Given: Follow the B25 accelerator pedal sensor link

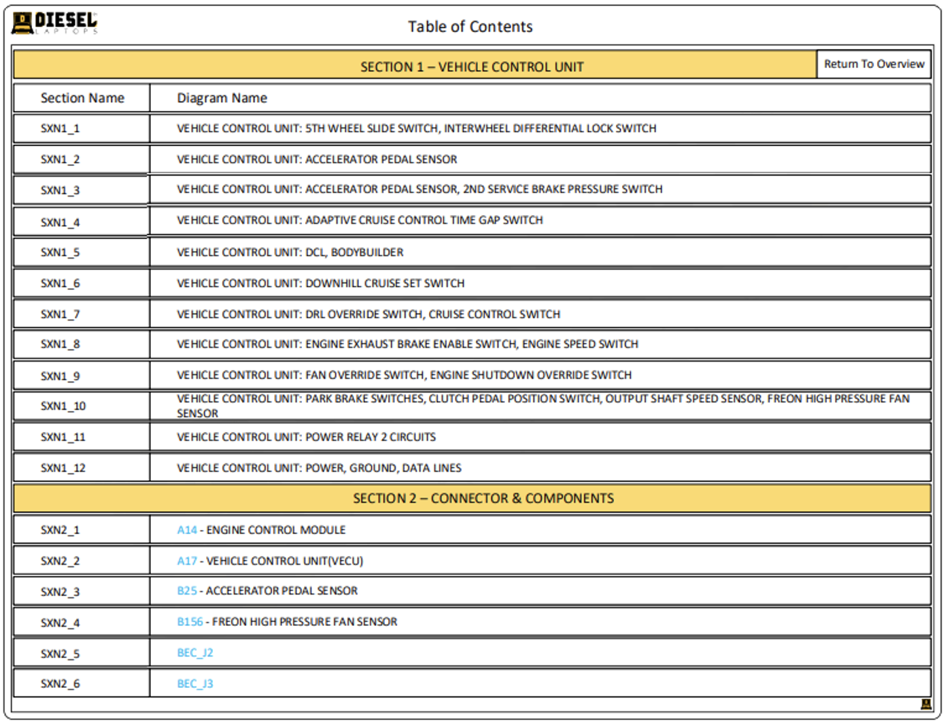Looking at the screenshot, I should coord(187,591).
